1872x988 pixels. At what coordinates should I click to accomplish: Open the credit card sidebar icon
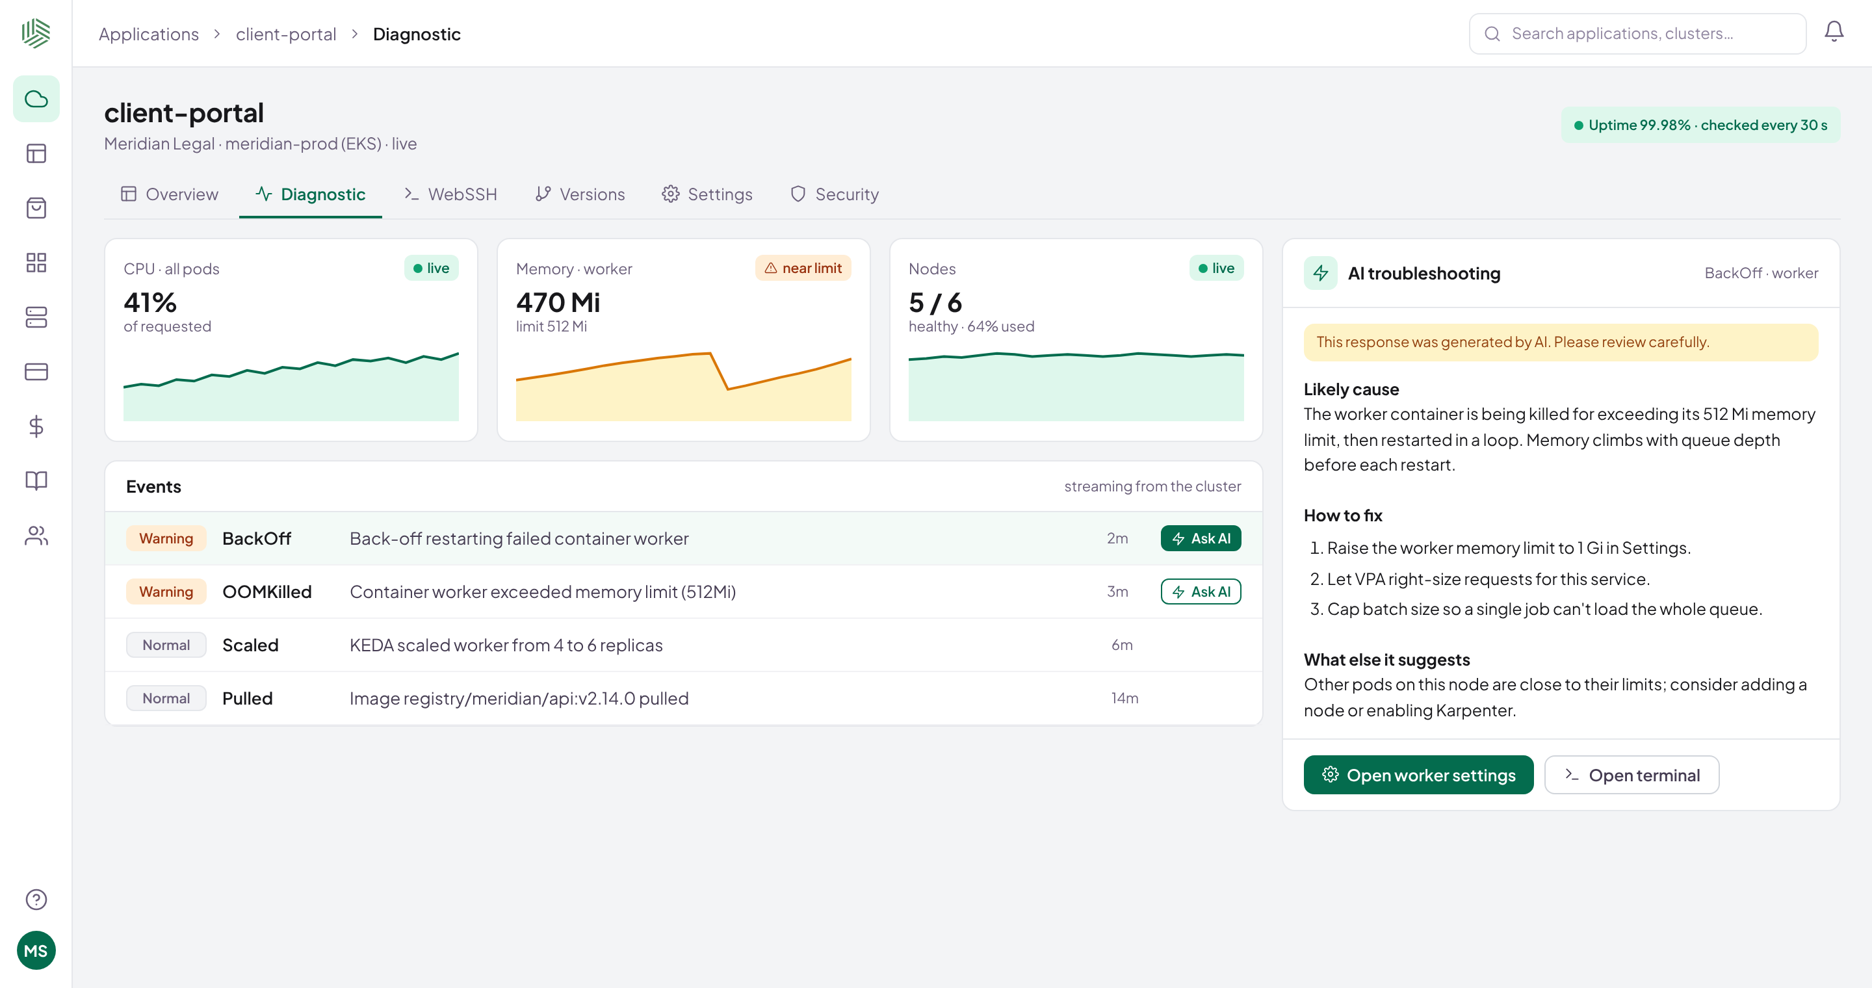tap(36, 371)
